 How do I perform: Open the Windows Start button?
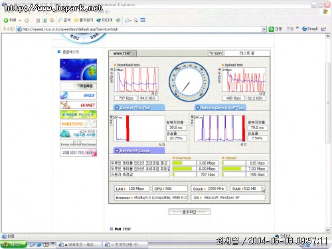pyautogui.click(x=13, y=244)
